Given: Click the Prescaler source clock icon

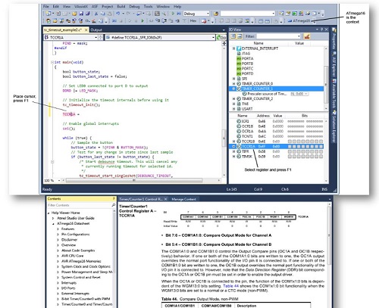Looking at the screenshot, I should (244, 94).
